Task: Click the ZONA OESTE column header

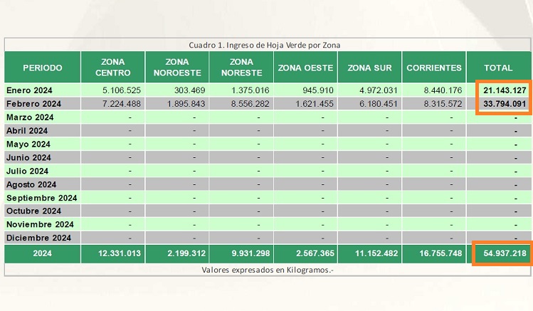Action: (305, 68)
